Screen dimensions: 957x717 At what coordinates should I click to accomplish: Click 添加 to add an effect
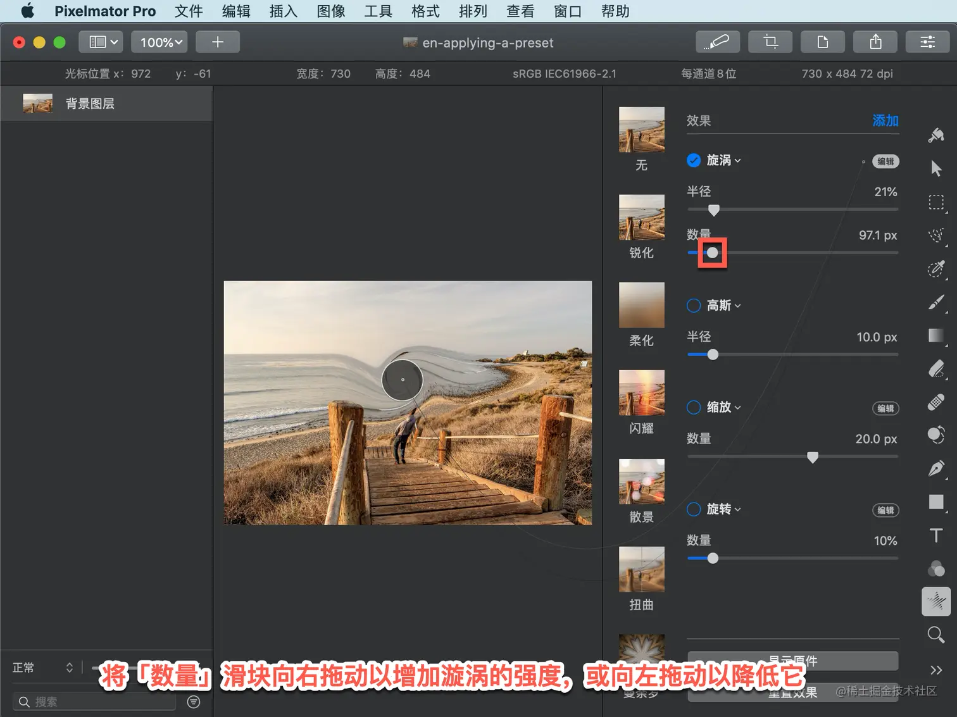[x=885, y=120]
